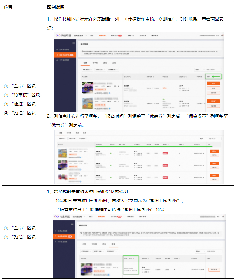
Task: Click 立即推广 button in top screenshot
Action: tap(214, 101)
